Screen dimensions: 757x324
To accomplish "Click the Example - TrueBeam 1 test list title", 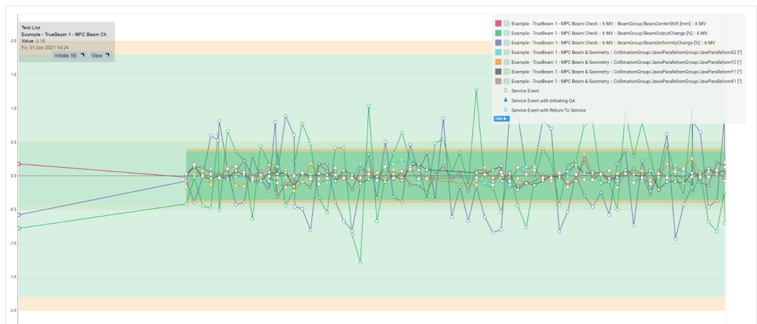I will click(65, 34).
